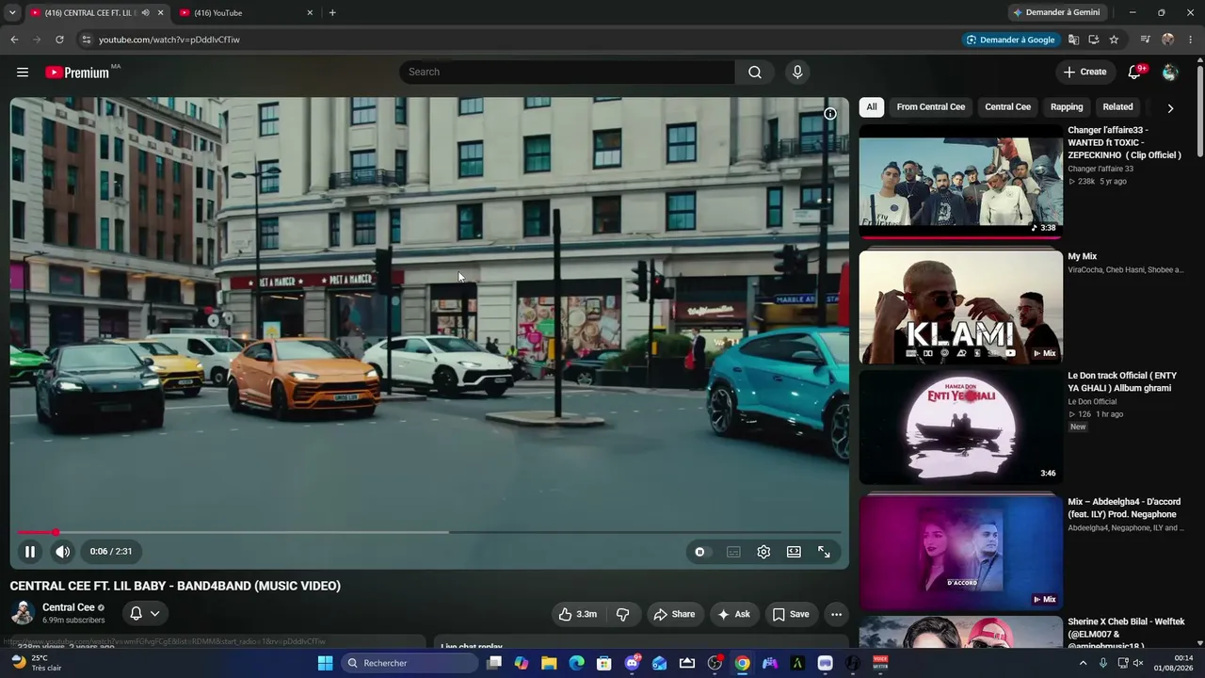Select the Rapping filter chip

(x=1067, y=107)
